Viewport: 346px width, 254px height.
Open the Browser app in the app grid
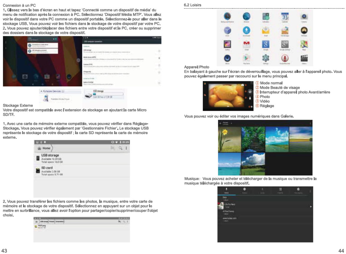coord(246,17)
